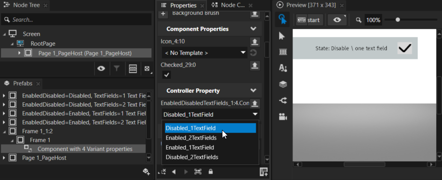Click upload icon next to EnabledDisabledTextFields property

tap(255, 103)
